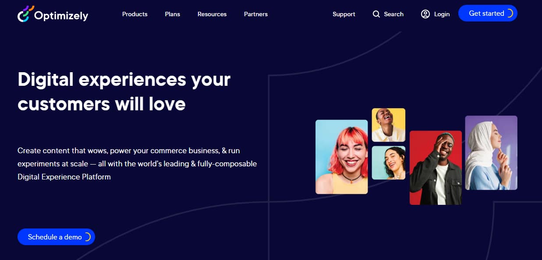Expand the Partners navigation menu
542x260 pixels.
255,14
